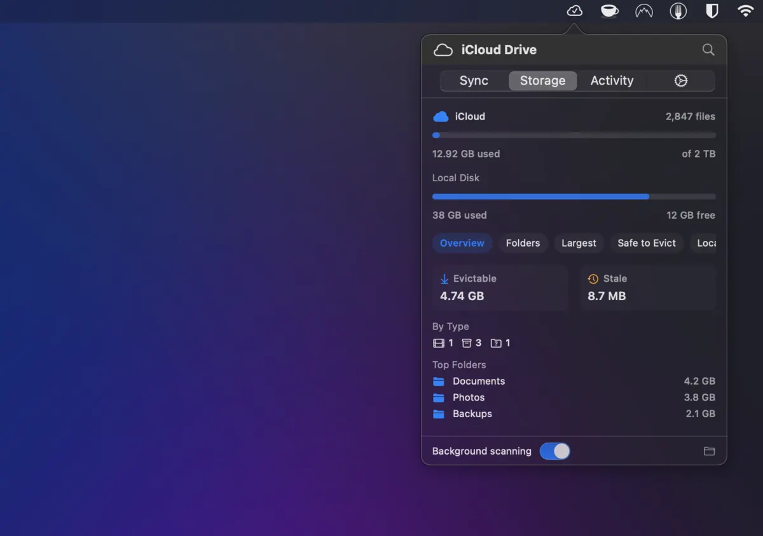Select the unknown file type icon

click(496, 343)
